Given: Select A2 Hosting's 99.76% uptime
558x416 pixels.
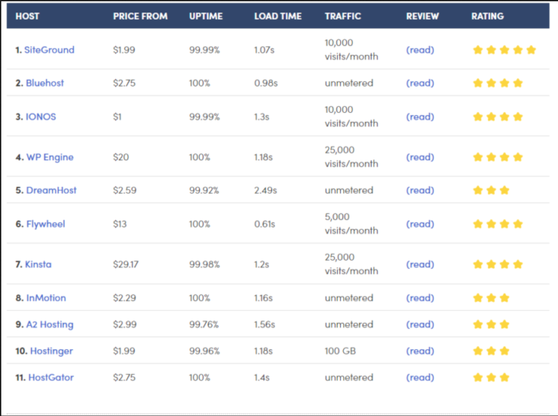Looking at the screenshot, I should click(x=204, y=325).
